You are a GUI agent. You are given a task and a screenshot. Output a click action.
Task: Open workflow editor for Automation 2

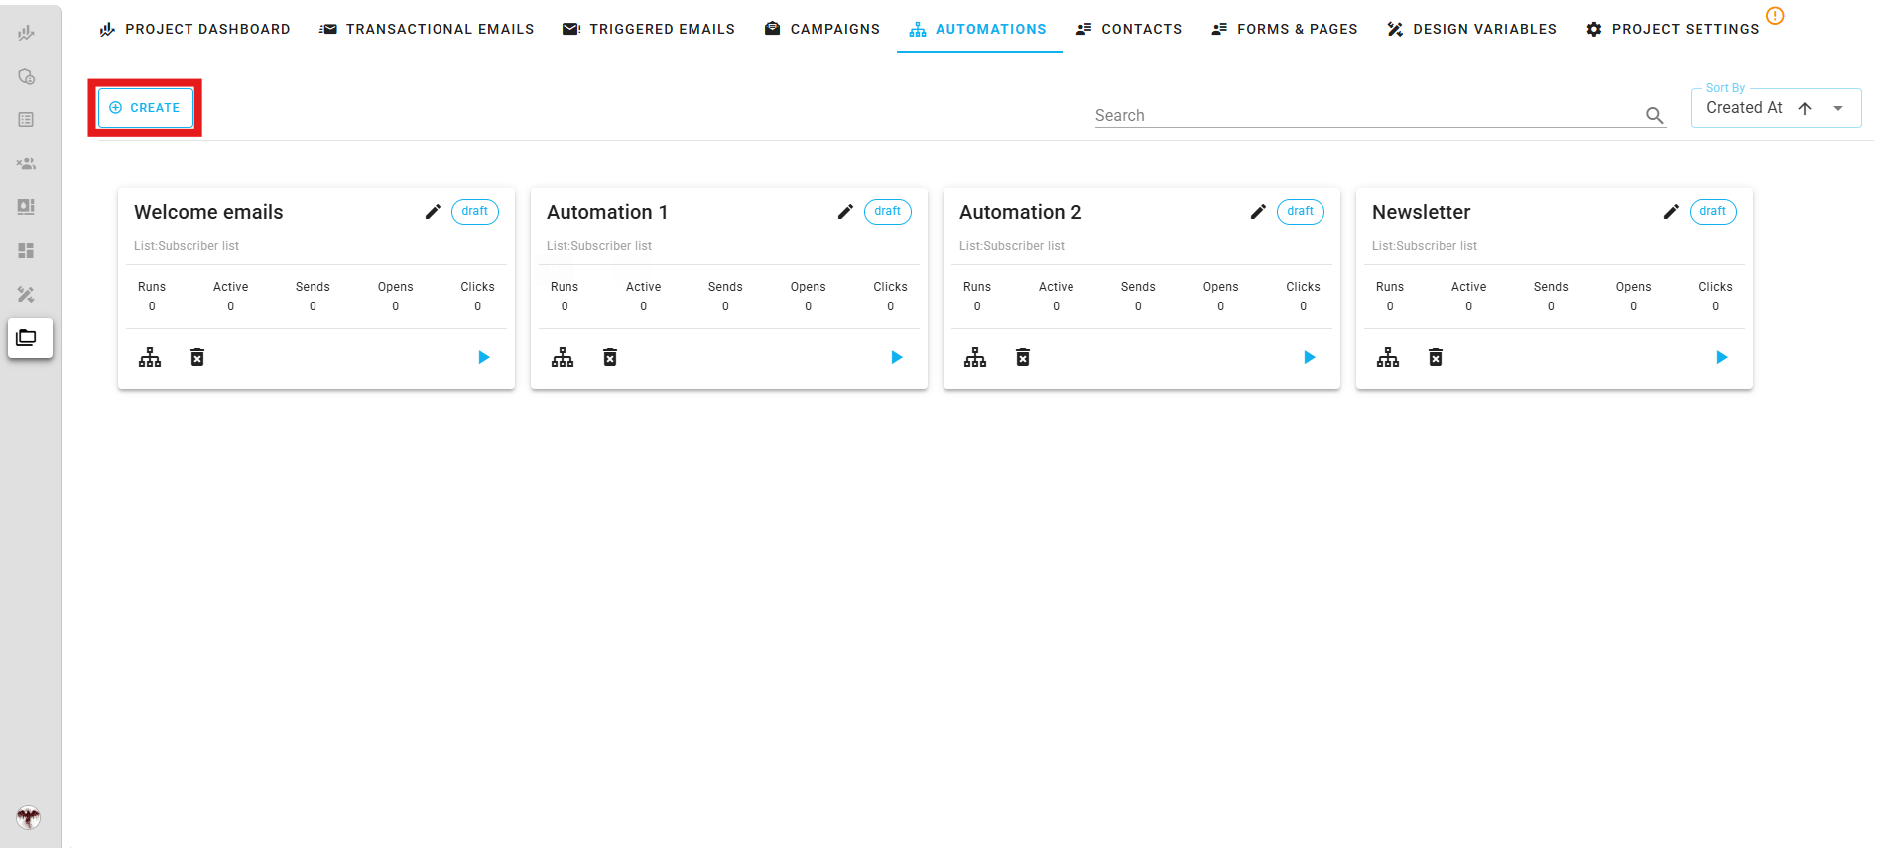click(x=975, y=358)
